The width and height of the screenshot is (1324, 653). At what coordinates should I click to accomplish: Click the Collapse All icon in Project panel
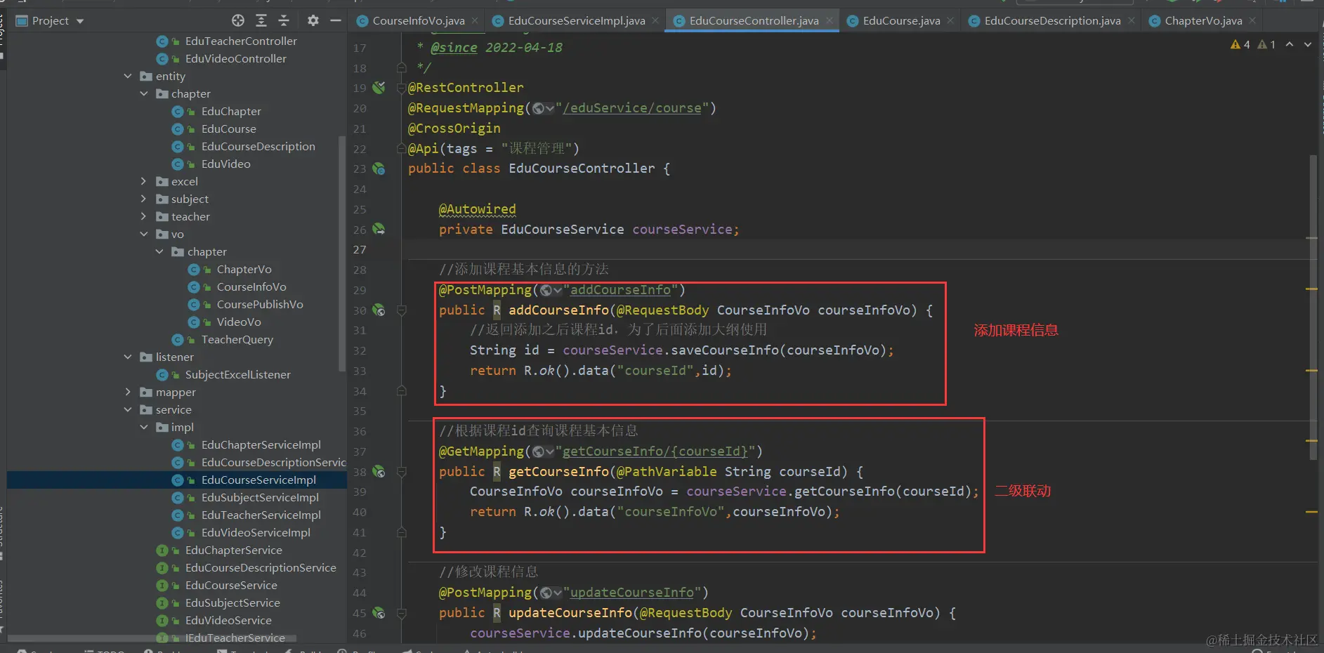click(x=284, y=20)
